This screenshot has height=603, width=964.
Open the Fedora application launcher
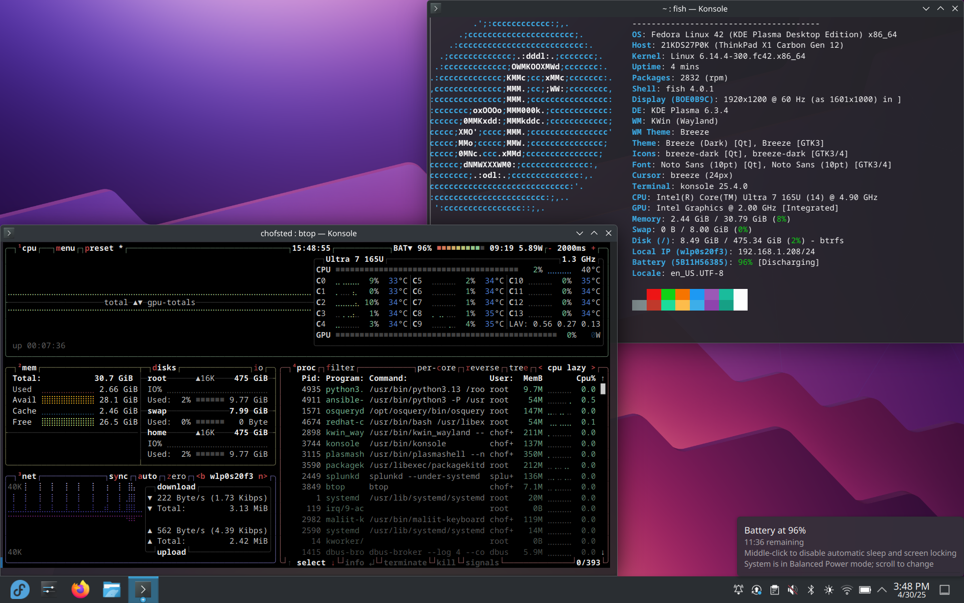(x=20, y=589)
